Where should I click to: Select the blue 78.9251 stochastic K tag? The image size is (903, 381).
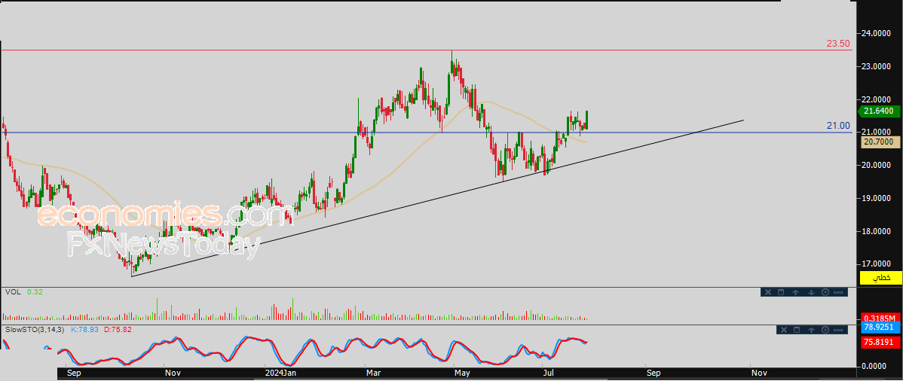880,328
